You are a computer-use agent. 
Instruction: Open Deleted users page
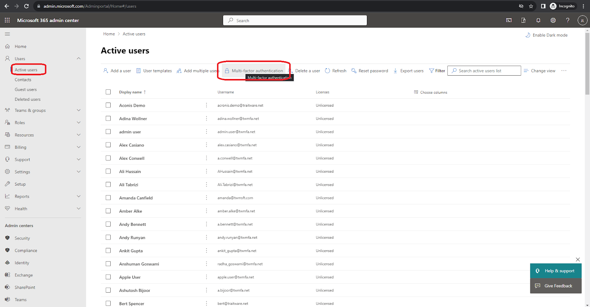pyautogui.click(x=28, y=99)
